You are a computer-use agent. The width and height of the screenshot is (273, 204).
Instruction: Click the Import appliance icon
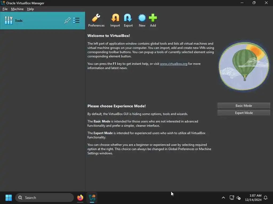coord(115,20)
